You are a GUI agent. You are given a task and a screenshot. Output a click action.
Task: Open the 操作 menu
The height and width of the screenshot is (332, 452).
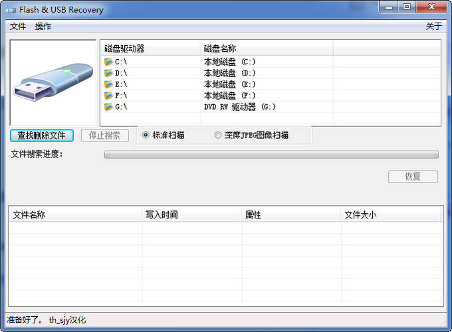coord(43,26)
